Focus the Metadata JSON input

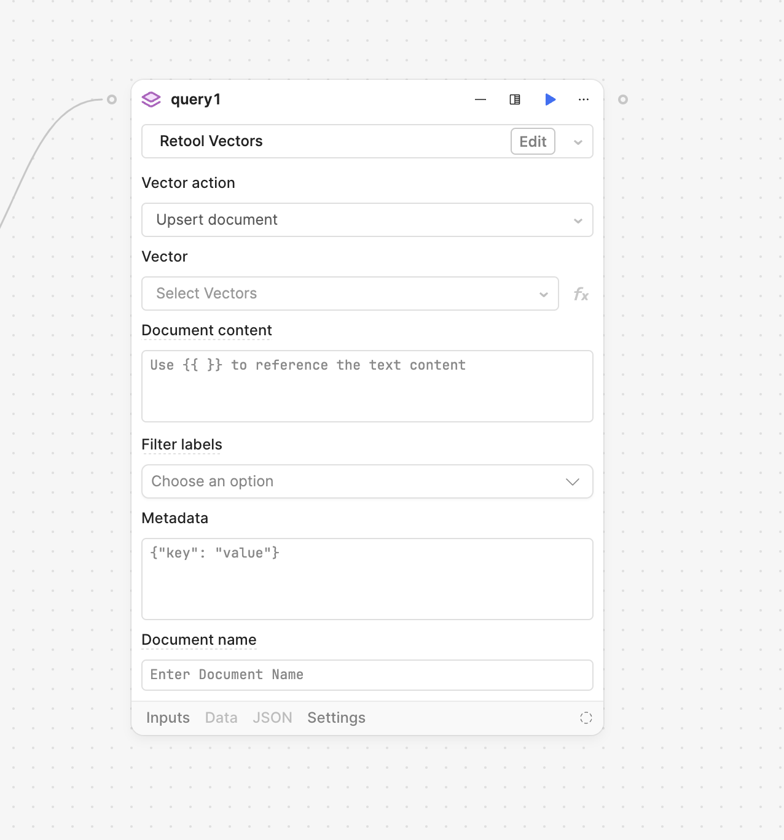[x=367, y=579]
